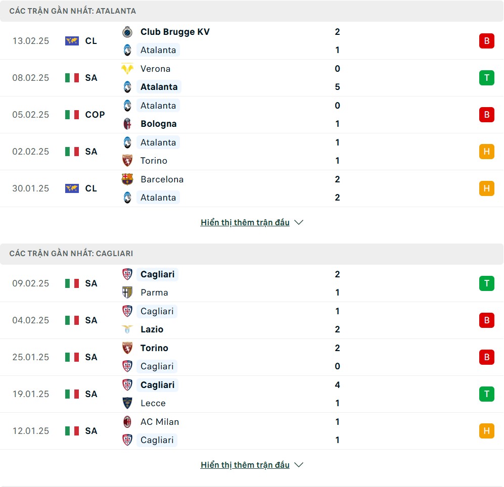
Task: Click the Club Brugge KV team crest
Action: pyautogui.click(x=127, y=32)
